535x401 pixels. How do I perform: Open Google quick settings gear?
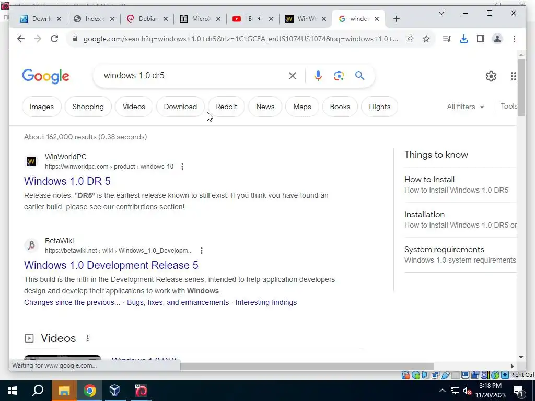click(491, 76)
